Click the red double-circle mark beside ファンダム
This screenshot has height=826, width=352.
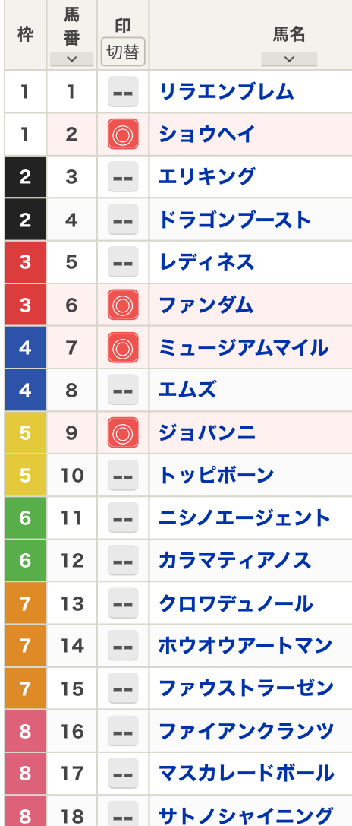(123, 305)
